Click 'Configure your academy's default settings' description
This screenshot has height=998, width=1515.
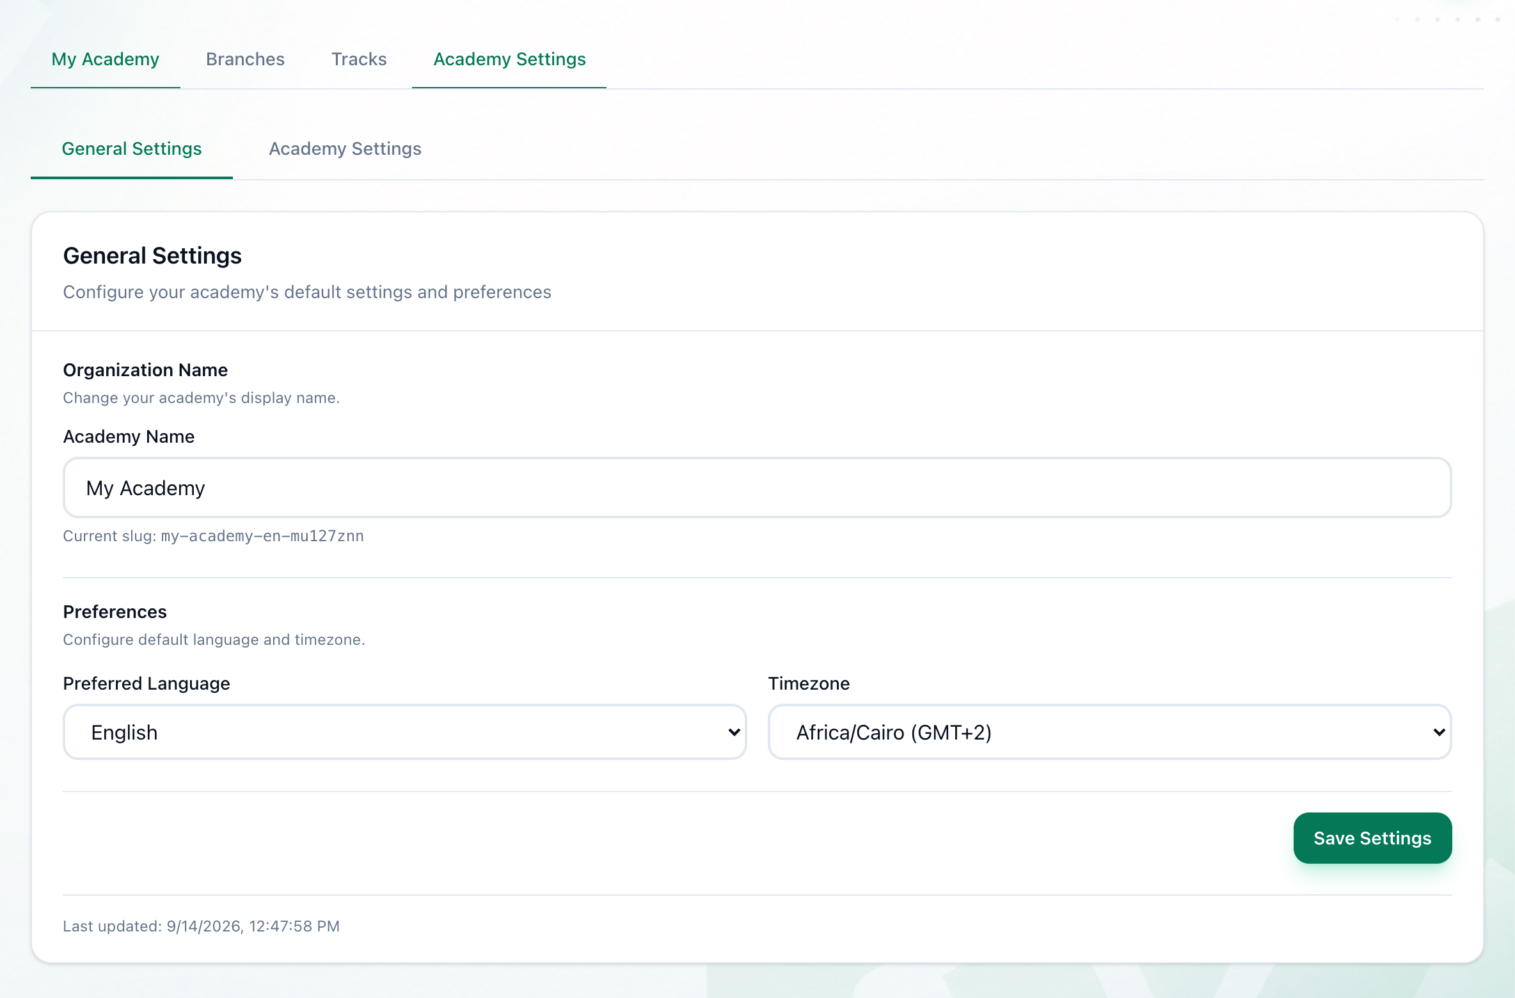(x=307, y=292)
